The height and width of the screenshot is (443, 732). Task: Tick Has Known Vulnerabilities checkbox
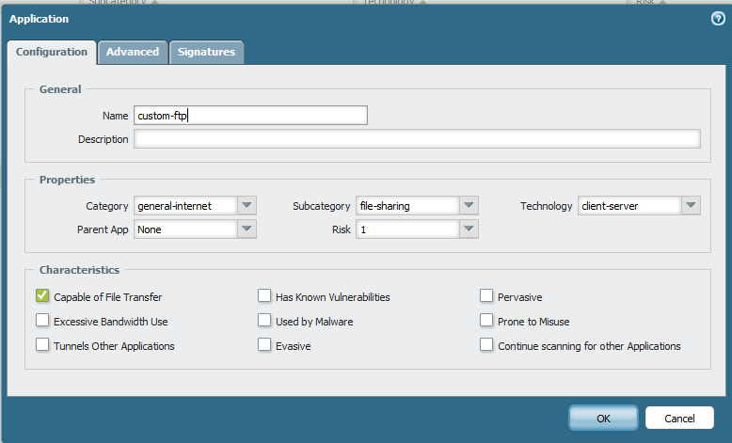264,296
